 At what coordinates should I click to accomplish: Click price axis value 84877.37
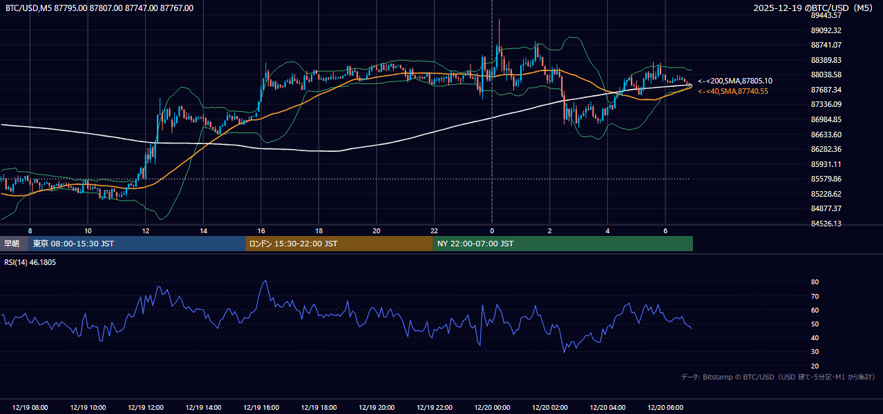pos(826,208)
